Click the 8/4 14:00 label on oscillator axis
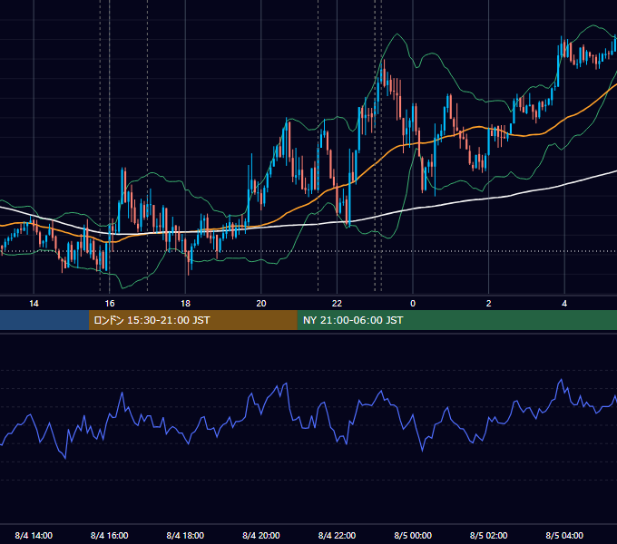Image resolution: width=617 pixels, height=544 pixels. (34, 536)
